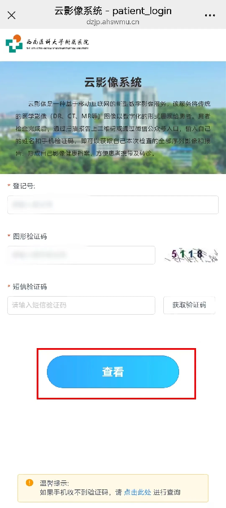The width and height of the screenshot is (226, 508).
Task: Click the hospital name text beside logo
Action: pos(58,44)
